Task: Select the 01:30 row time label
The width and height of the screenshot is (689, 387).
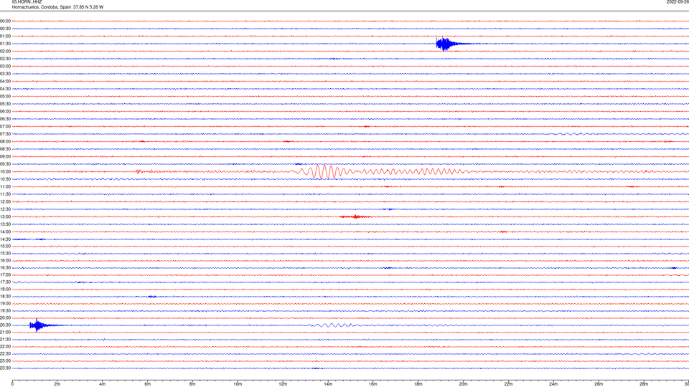Action: [5, 44]
